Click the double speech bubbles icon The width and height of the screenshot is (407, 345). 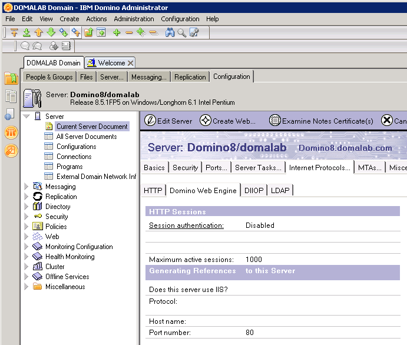click(37, 46)
